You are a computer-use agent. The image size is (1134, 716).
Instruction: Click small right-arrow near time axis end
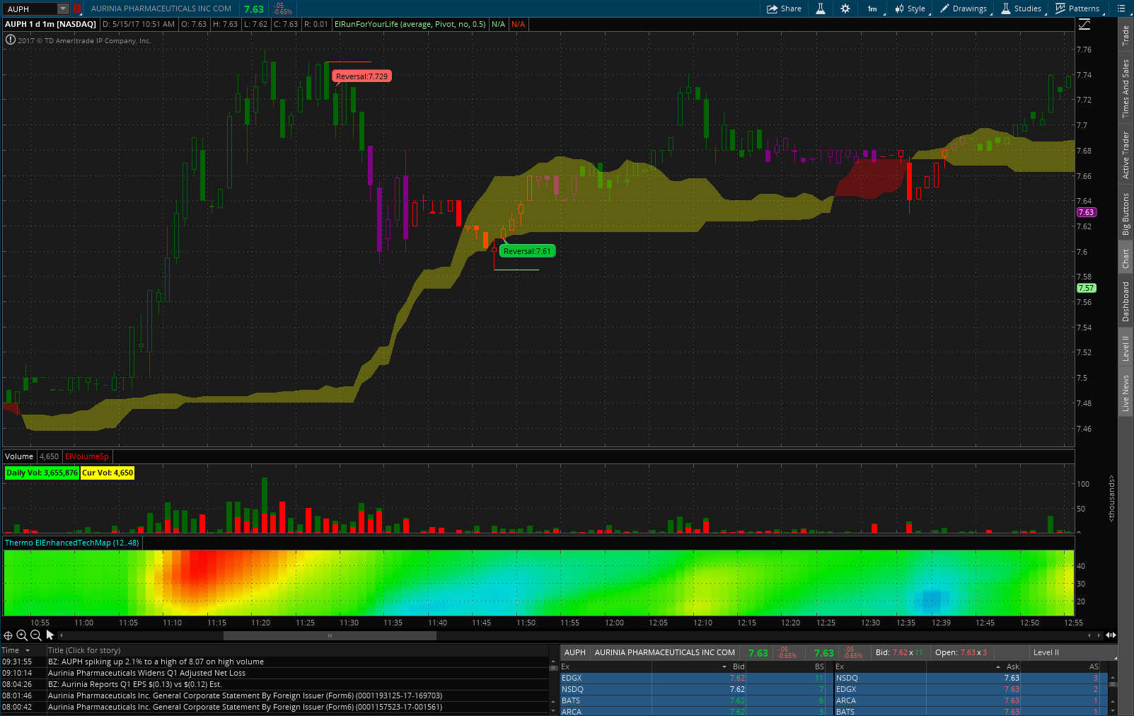(1098, 635)
